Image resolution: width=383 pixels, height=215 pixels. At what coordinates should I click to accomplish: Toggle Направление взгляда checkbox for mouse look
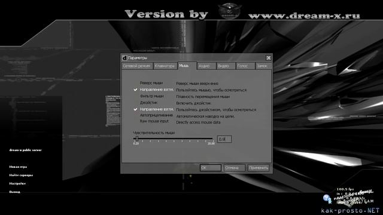pos(136,90)
